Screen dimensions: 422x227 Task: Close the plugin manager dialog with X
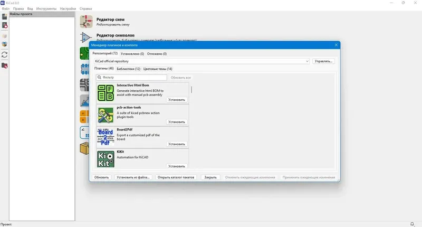click(x=336, y=45)
